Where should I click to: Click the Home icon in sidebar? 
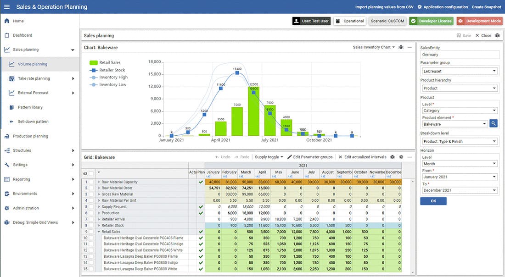7,21
